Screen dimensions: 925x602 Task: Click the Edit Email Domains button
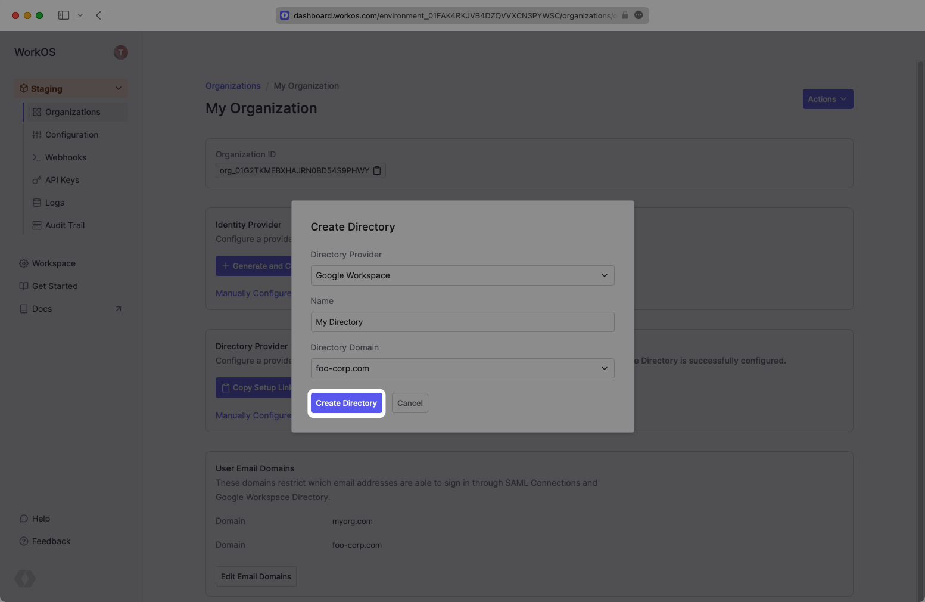point(256,576)
